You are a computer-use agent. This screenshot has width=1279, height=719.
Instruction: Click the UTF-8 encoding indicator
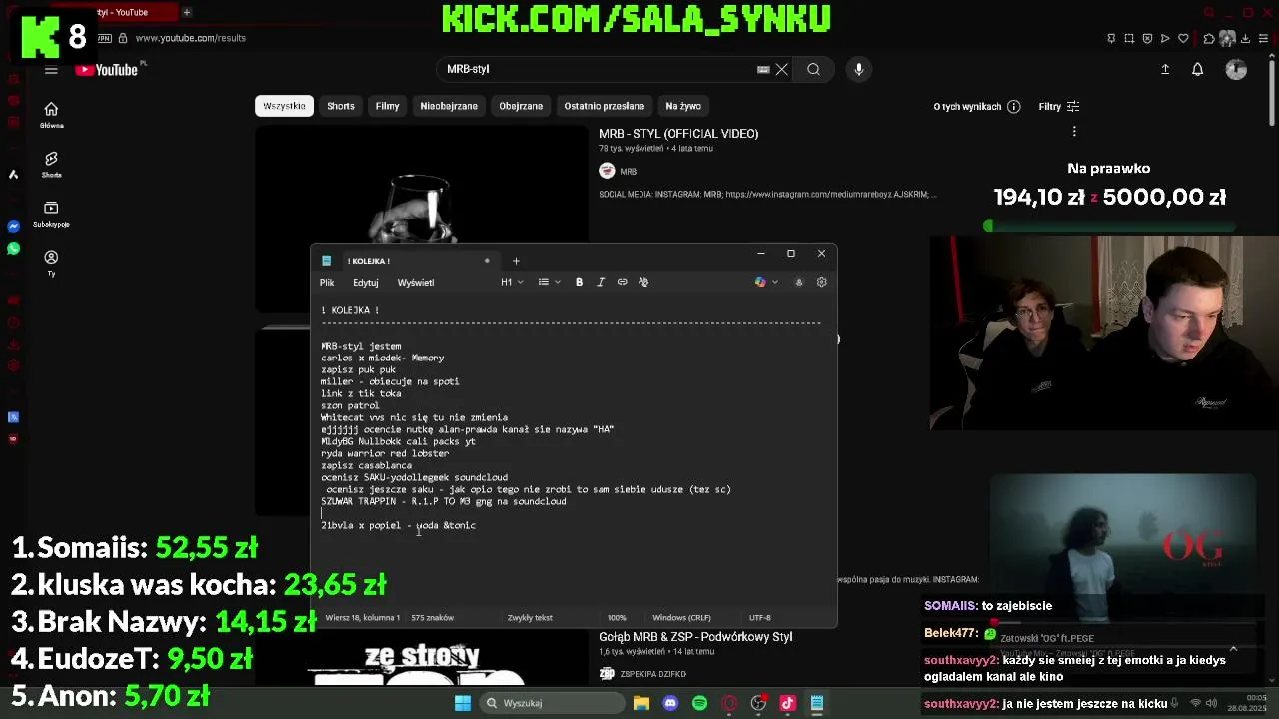pos(759,617)
